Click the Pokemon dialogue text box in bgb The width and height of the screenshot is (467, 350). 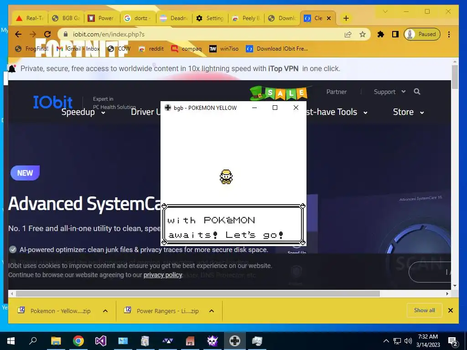(x=233, y=225)
